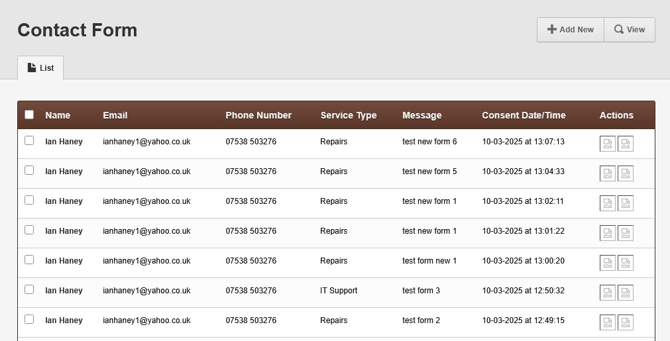Open the List tab
Image resolution: width=670 pixels, height=341 pixels.
tap(40, 68)
